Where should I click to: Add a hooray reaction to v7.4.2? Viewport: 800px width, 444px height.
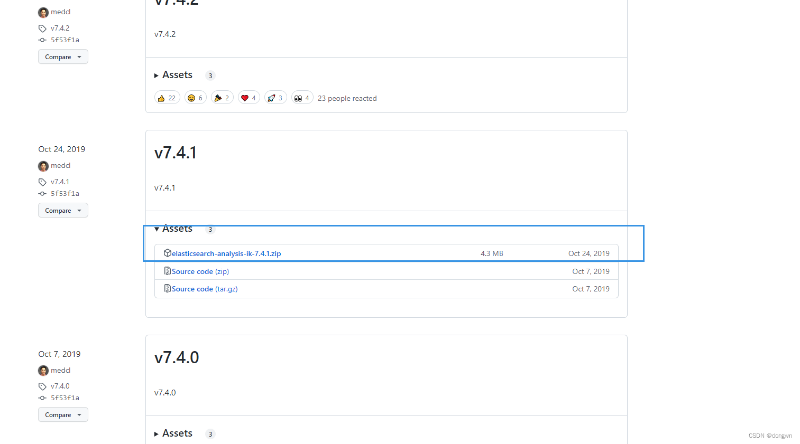(x=222, y=97)
